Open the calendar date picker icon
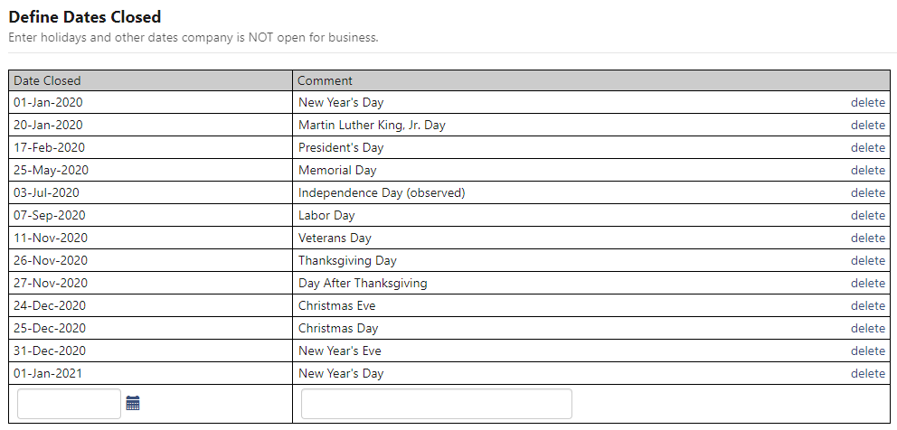Screen dimensions: 897x430 coord(133,403)
